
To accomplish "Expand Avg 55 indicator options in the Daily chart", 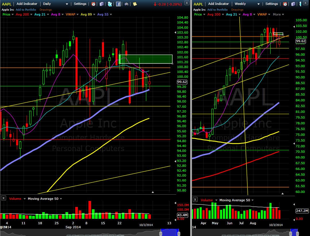I will coord(111,14).
